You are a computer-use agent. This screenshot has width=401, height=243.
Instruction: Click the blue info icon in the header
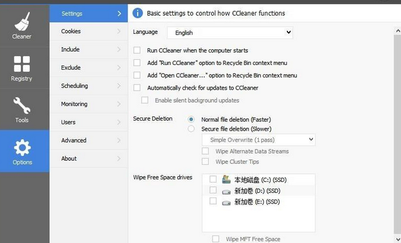pos(138,13)
